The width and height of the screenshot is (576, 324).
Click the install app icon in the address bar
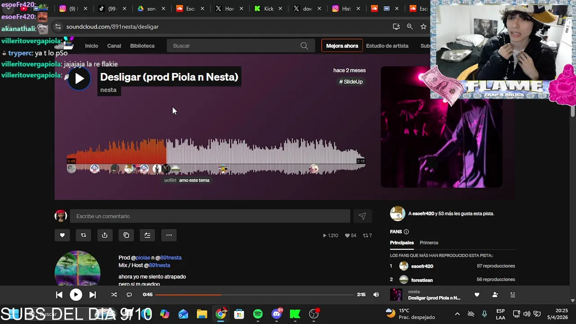point(396,27)
